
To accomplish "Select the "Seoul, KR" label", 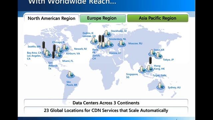I will click(x=159, y=50).
